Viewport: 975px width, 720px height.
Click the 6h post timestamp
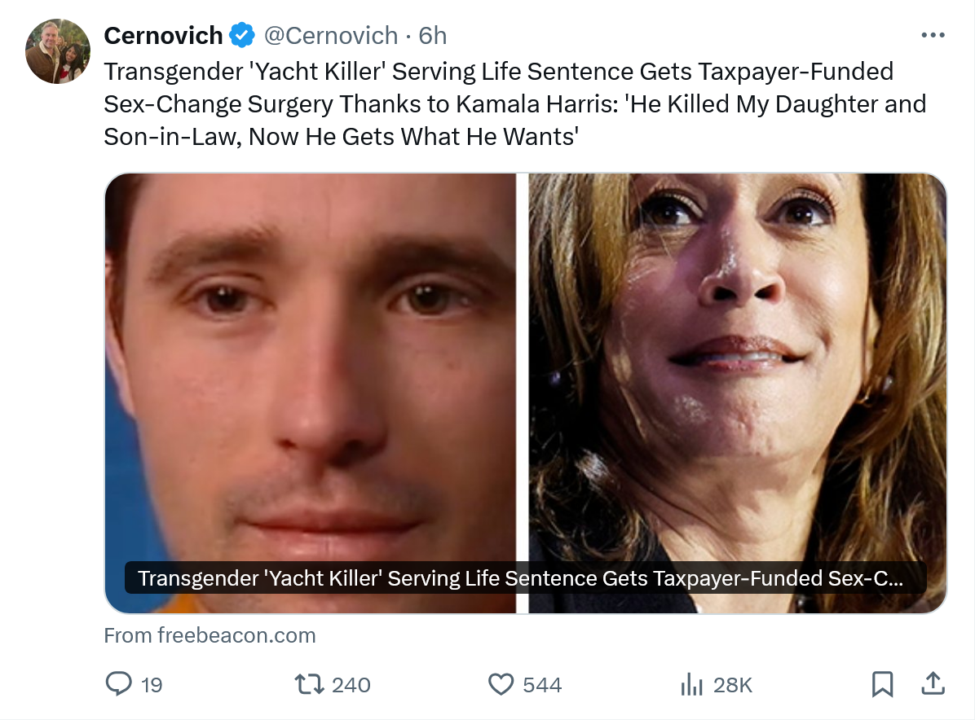pyautogui.click(x=433, y=36)
